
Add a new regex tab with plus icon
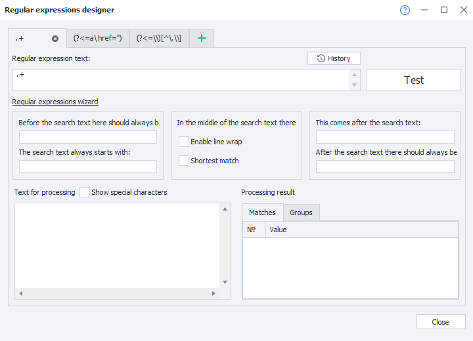(202, 39)
